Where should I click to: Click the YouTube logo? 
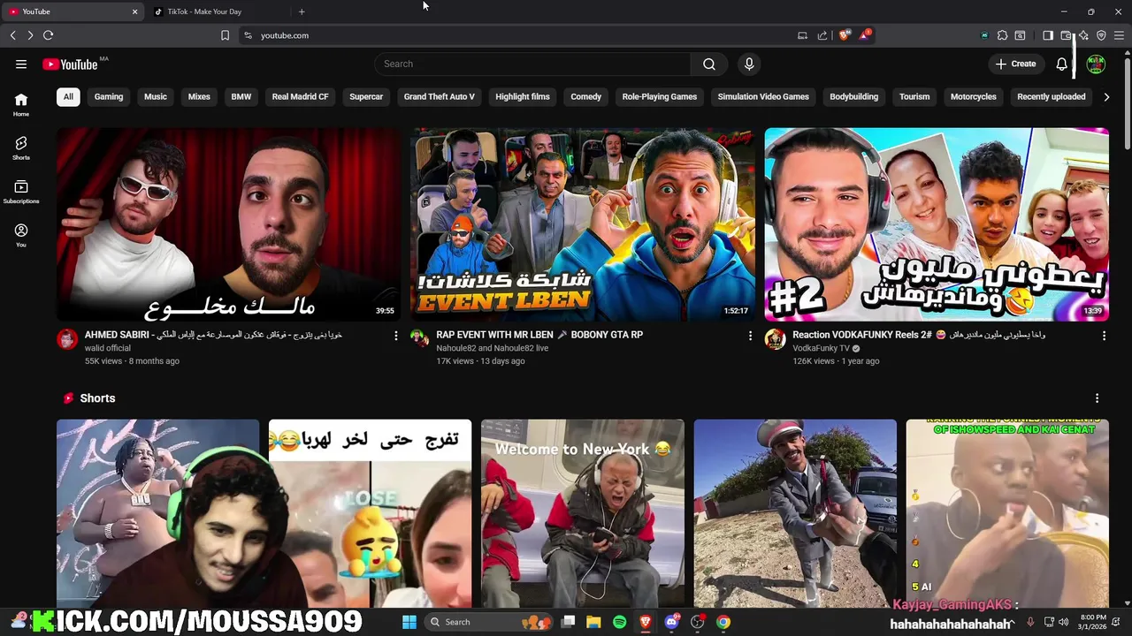(70, 64)
